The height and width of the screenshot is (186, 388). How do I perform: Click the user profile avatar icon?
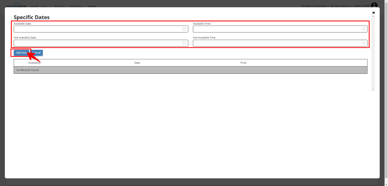coord(374,5)
